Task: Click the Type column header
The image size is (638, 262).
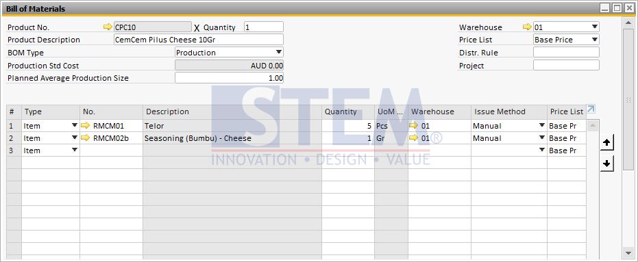Action: (51, 112)
